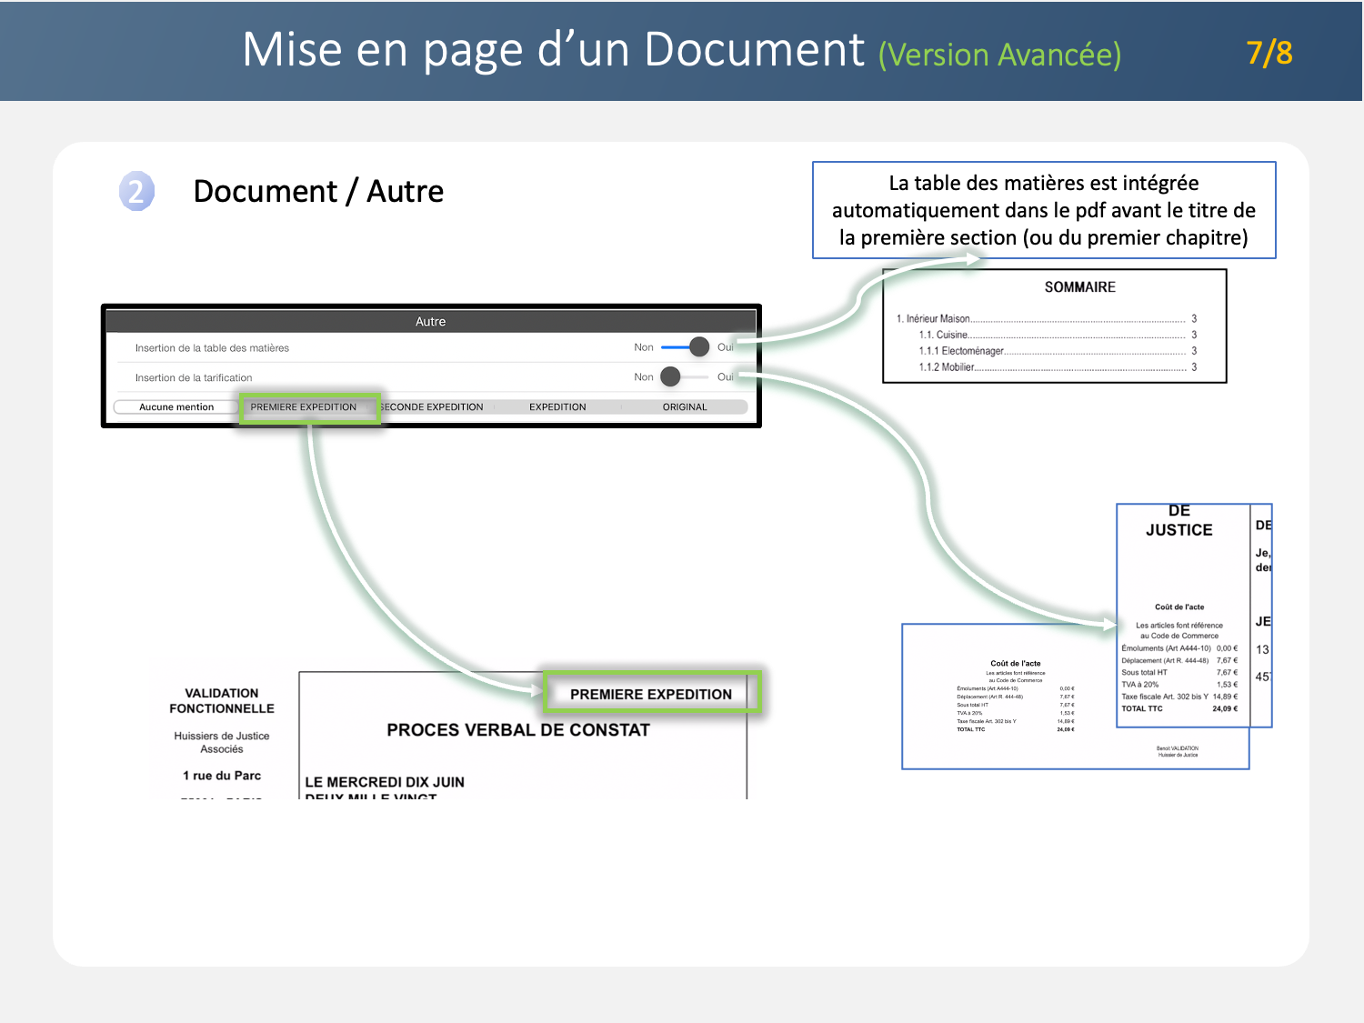Select the EXPEDITION segment option
This screenshot has height=1023, width=1364.
tap(557, 407)
